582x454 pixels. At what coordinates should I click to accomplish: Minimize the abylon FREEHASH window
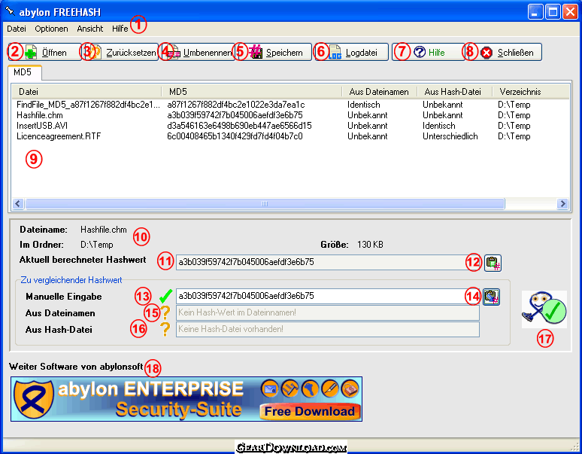click(535, 12)
